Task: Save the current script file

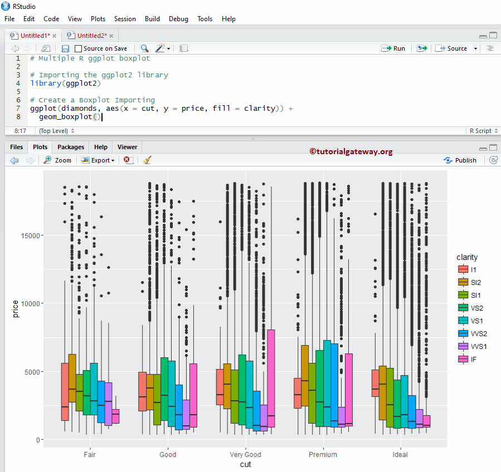Action: click(x=65, y=48)
